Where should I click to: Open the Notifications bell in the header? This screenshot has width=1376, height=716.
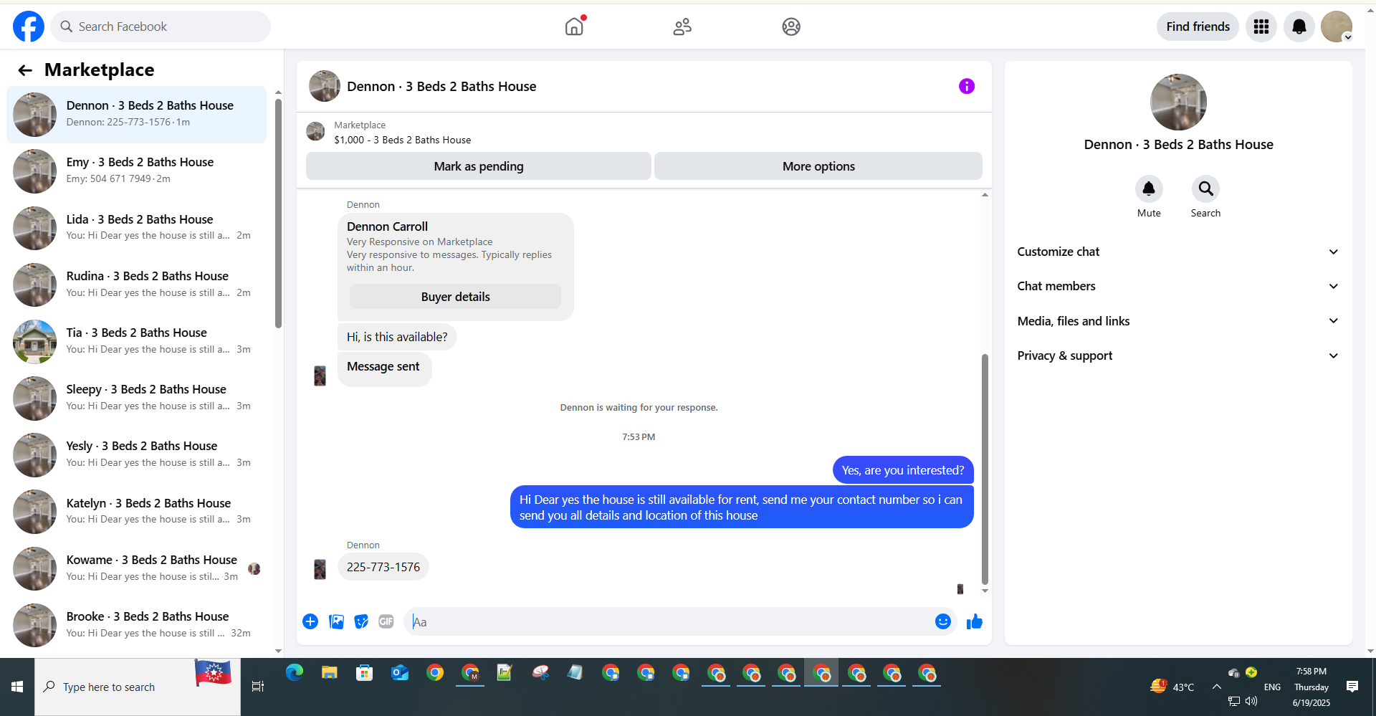pyautogui.click(x=1299, y=27)
